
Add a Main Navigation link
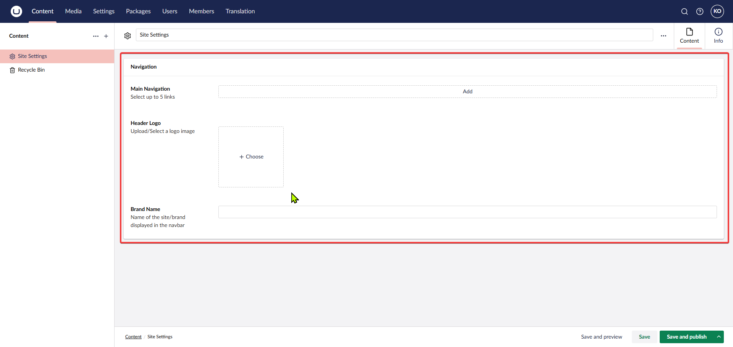coord(467,91)
